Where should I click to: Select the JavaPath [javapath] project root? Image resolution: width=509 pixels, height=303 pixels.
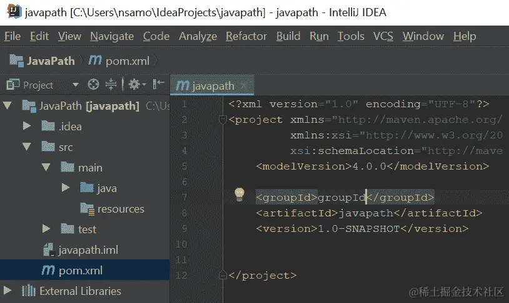click(89, 106)
